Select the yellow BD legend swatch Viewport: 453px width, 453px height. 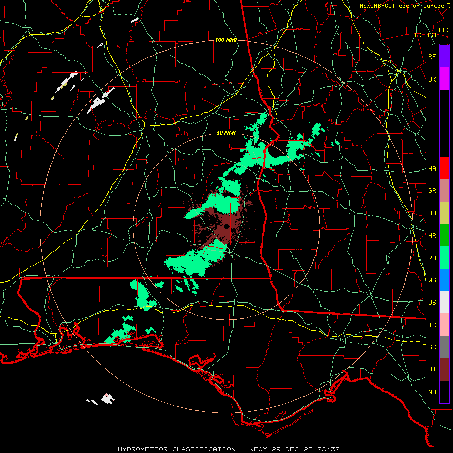pyautogui.click(x=444, y=213)
